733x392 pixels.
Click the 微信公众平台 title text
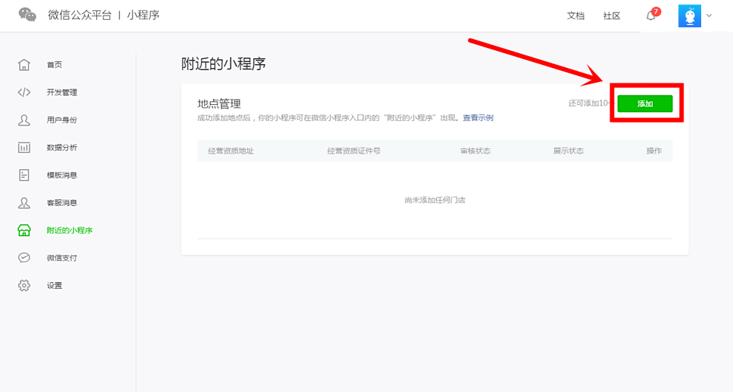(x=79, y=15)
